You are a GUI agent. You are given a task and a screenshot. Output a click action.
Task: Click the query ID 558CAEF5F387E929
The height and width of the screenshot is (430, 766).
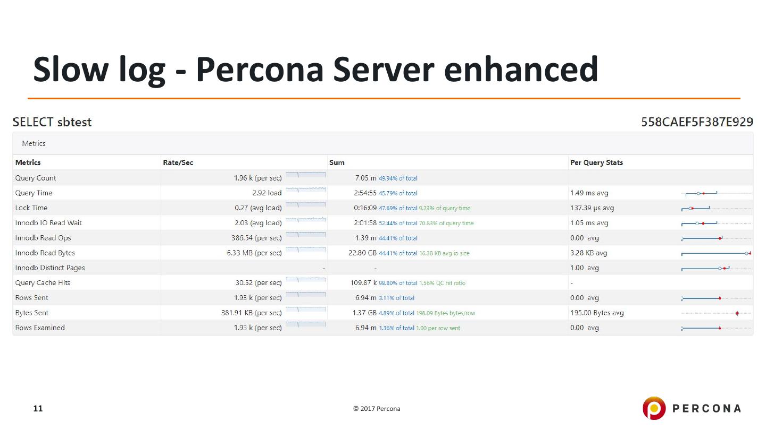point(697,122)
